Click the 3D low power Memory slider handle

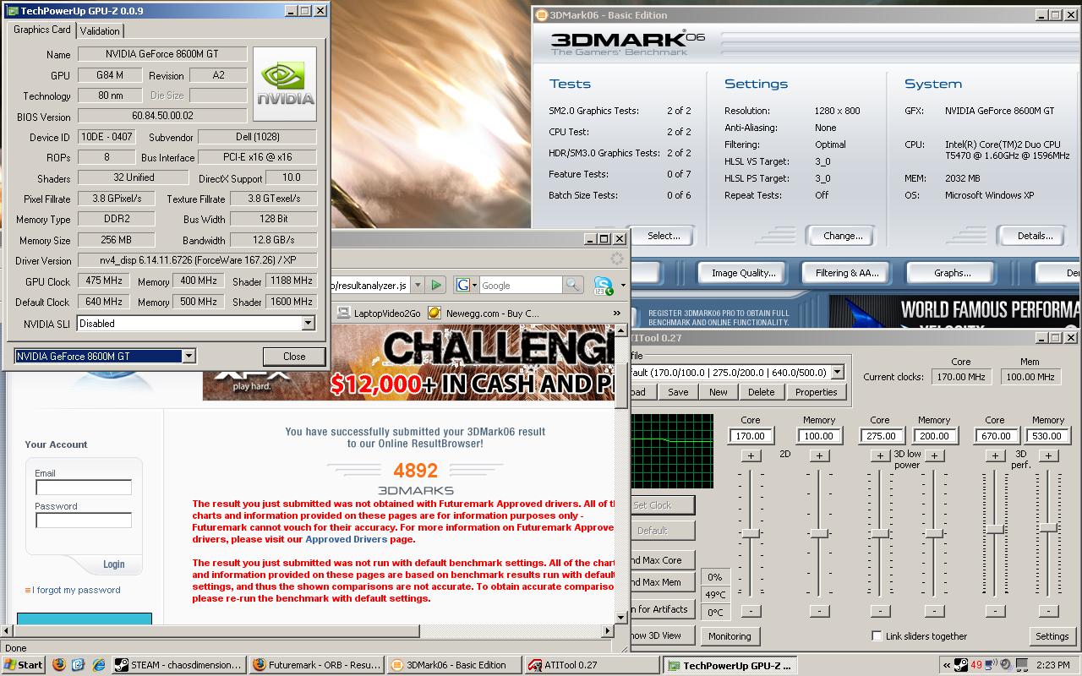(934, 533)
